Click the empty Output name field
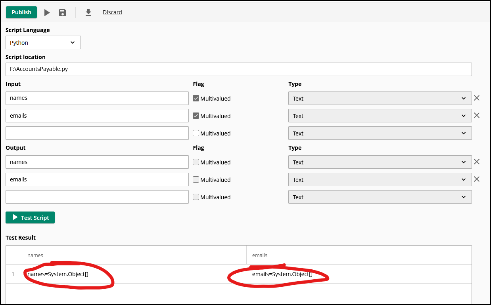Viewport: 491px width, 305px height. pos(97,197)
